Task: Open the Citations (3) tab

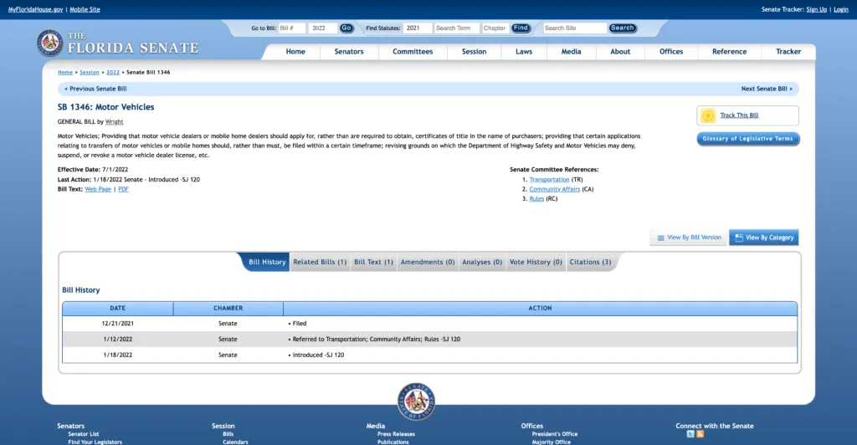Action: 590,262
